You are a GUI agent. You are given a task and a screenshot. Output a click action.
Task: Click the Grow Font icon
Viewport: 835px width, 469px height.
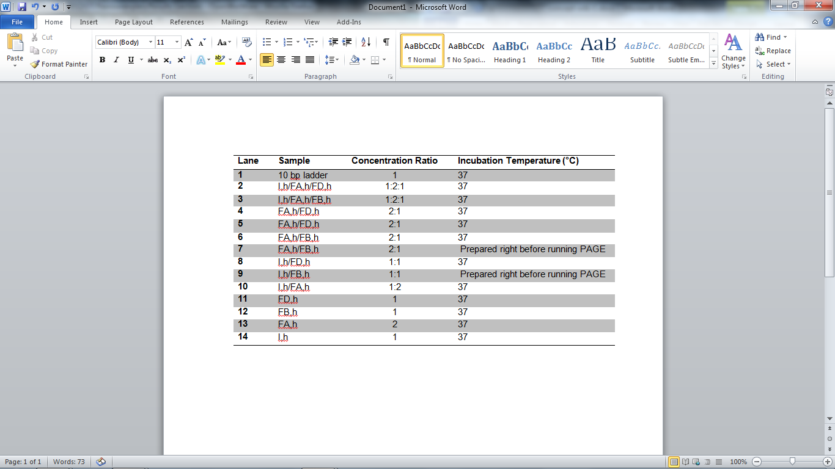click(189, 42)
